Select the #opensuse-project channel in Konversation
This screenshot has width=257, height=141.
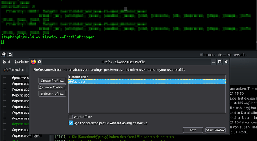tap(27, 136)
